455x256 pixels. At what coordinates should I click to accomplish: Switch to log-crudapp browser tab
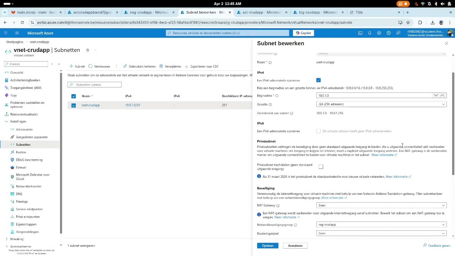[x=318, y=12]
